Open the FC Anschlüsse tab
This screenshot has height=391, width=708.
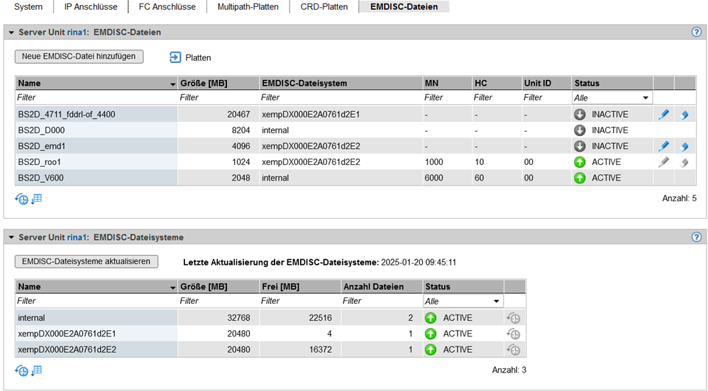(167, 7)
